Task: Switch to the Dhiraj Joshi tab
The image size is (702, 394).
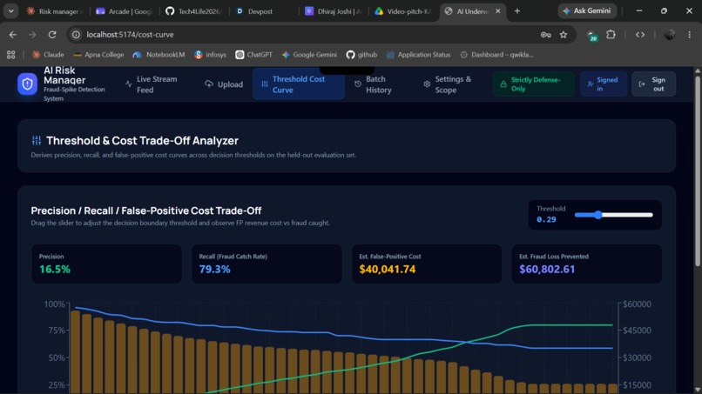Action: (x=334, y=11)
